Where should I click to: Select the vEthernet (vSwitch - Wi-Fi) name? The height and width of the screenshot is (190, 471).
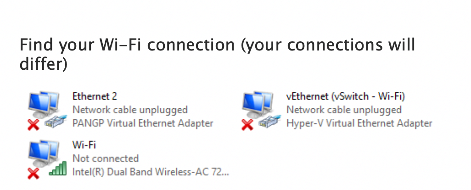tap(346, 97)
